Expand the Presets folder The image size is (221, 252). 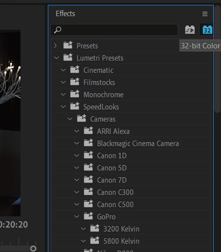pos(56,46)
